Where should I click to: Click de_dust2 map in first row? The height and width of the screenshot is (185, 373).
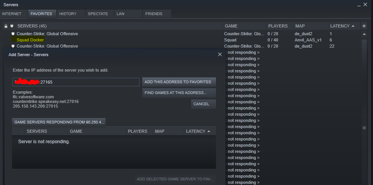point(303,34)
